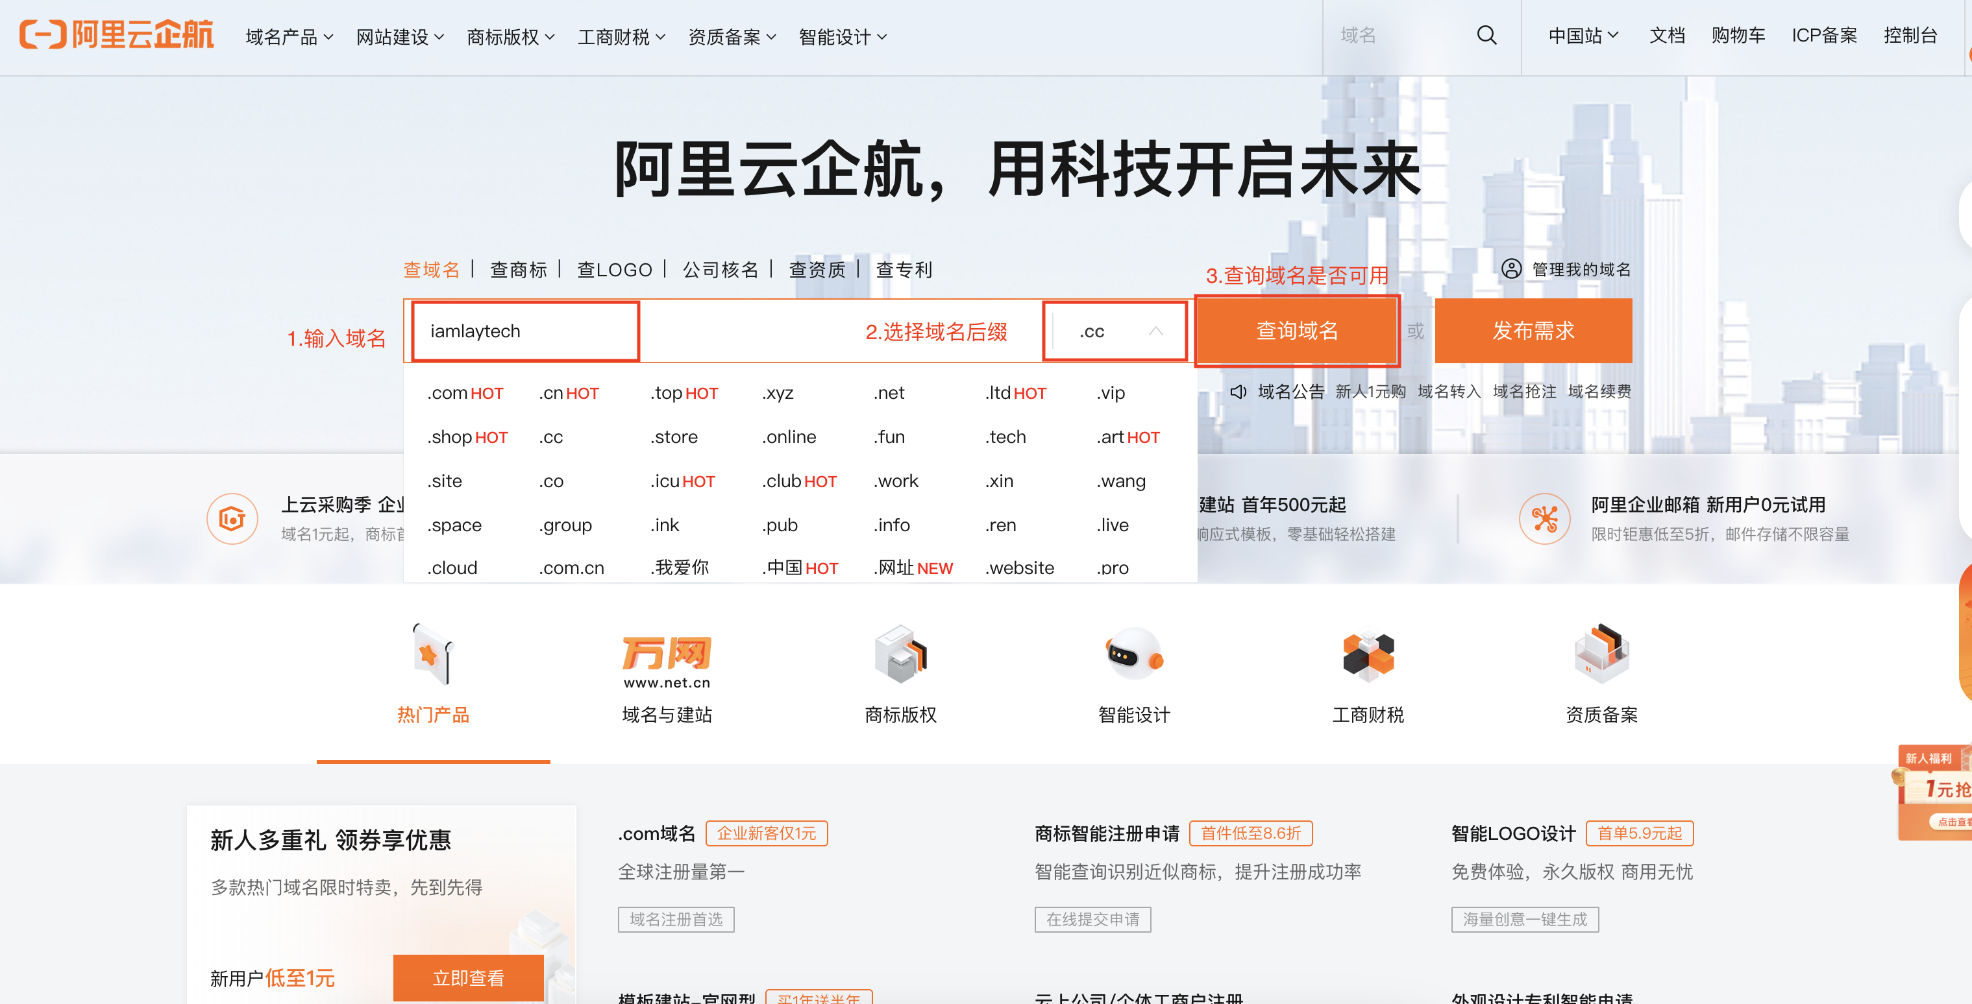Open the 智能设计 robot icon

(x=1135, y=654)
